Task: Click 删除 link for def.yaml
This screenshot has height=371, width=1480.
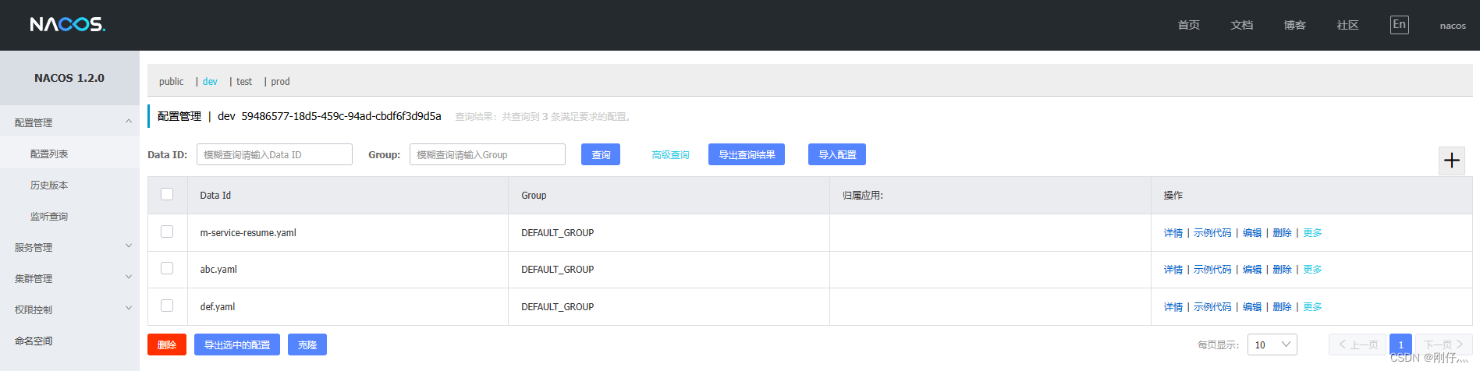Action: click(x=1282, y=307)
